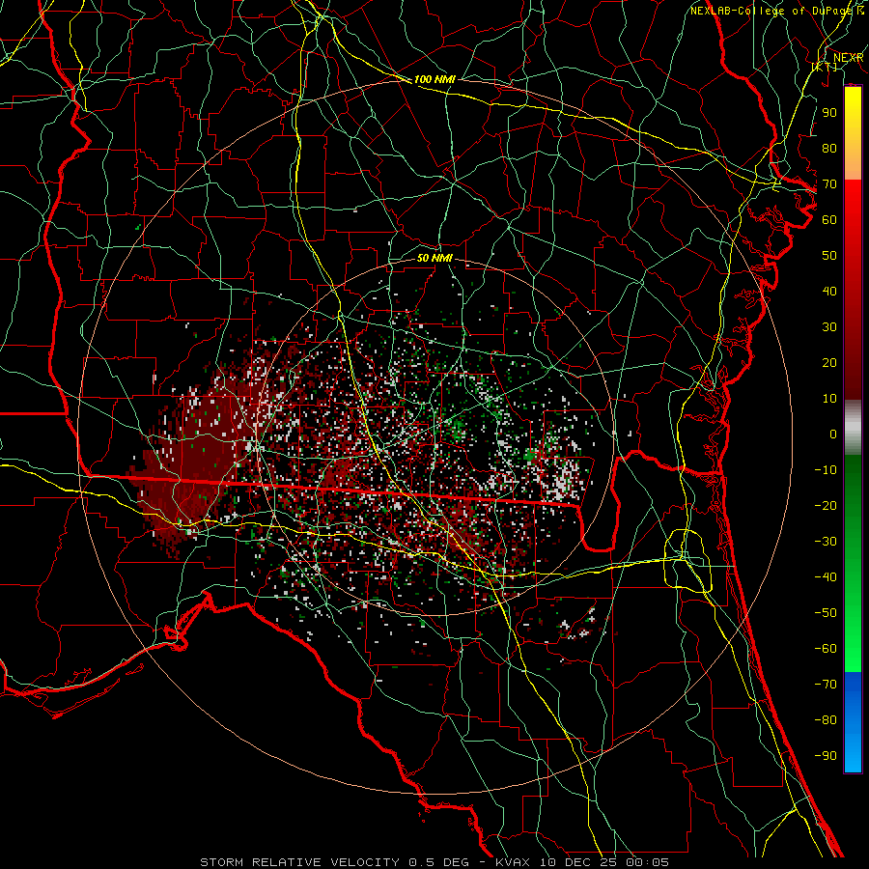Click the positive 10 knot scale label
Screen dimensions: 869x869
pyautogui.click(x=829, y=399)
